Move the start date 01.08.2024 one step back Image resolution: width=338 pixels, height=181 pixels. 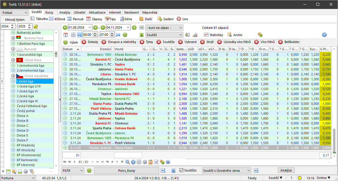tap(65, 27)
